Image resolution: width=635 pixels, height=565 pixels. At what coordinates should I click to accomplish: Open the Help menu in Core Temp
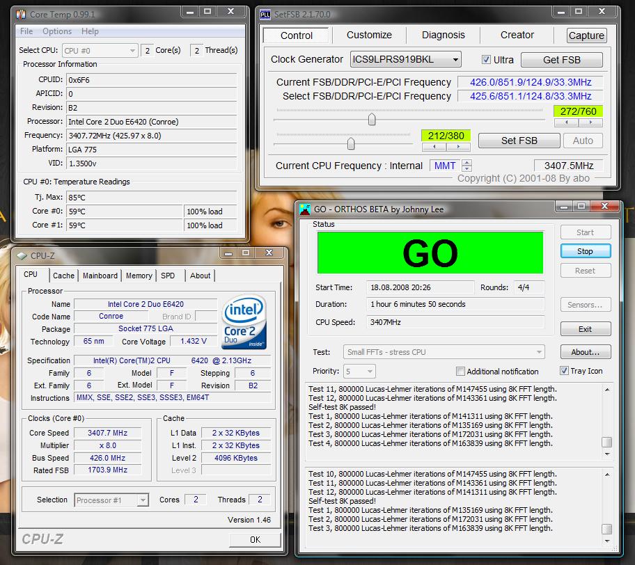coord(90,31)
